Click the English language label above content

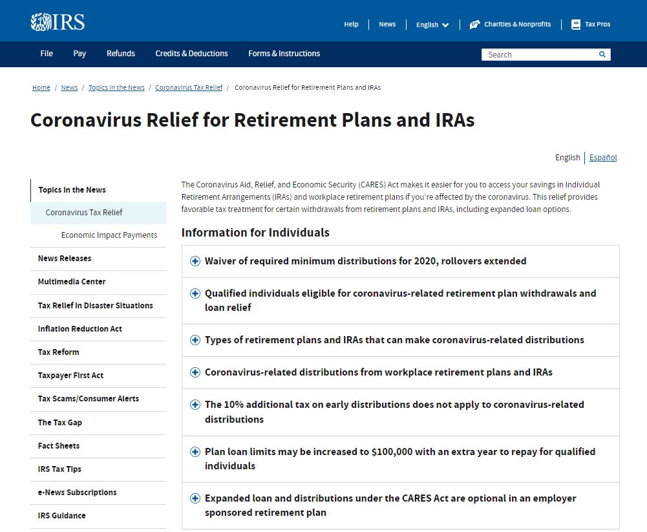pyautogui.click(x=567, y=158)
